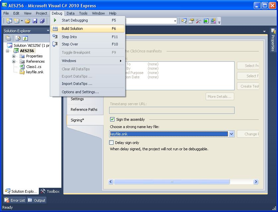Open the Project menu

pyautogui.click(x=41, y=13)
